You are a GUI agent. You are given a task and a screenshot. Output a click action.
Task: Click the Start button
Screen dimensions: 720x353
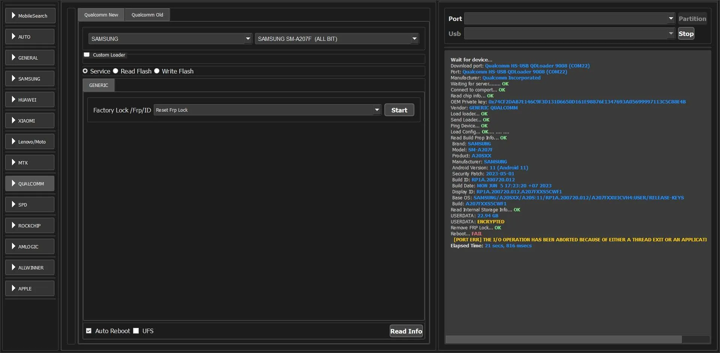[399, 110]
